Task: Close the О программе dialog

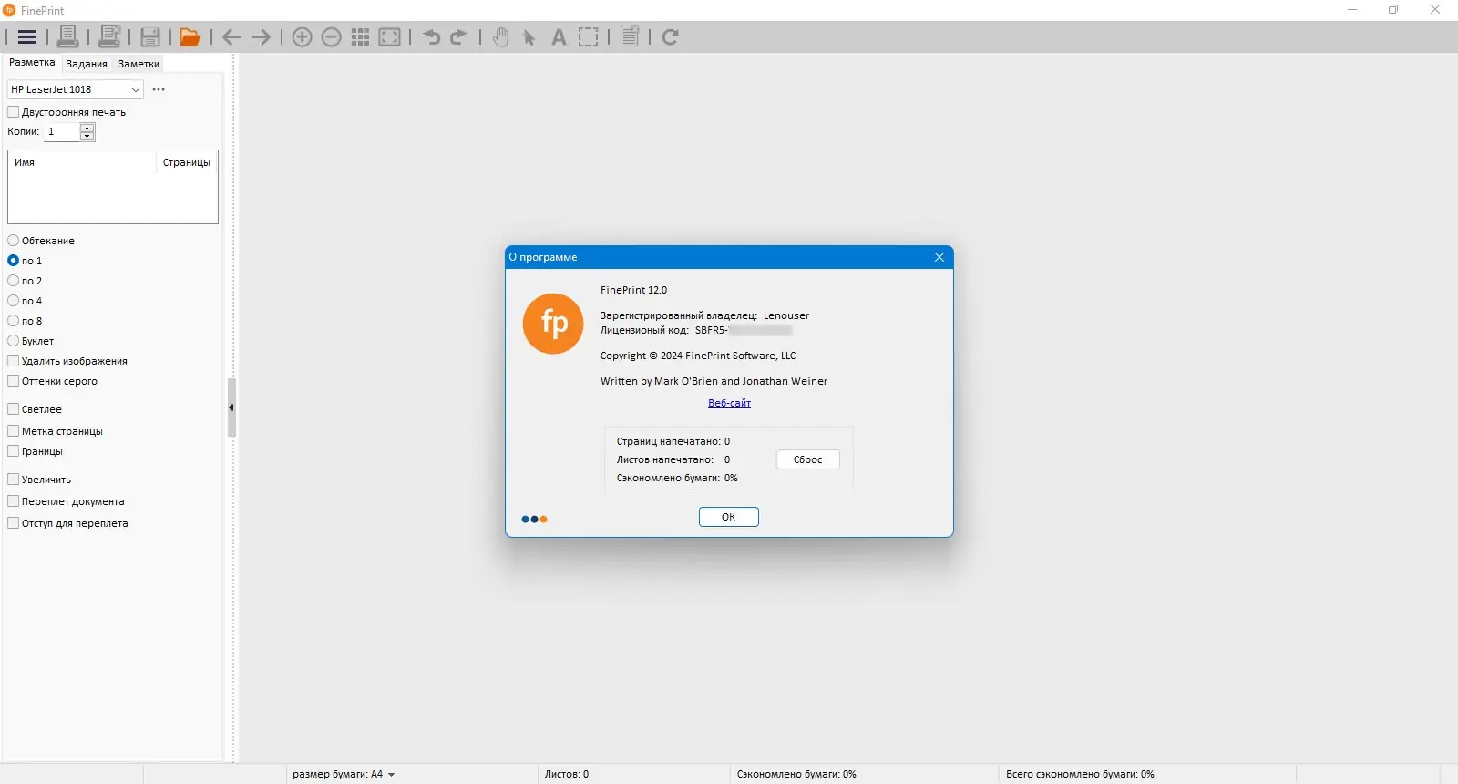Action: 939,257
